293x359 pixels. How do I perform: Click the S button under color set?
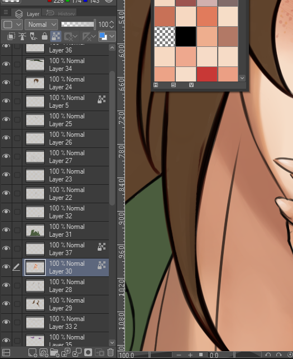pyautogui.click(x=174, y=85)
